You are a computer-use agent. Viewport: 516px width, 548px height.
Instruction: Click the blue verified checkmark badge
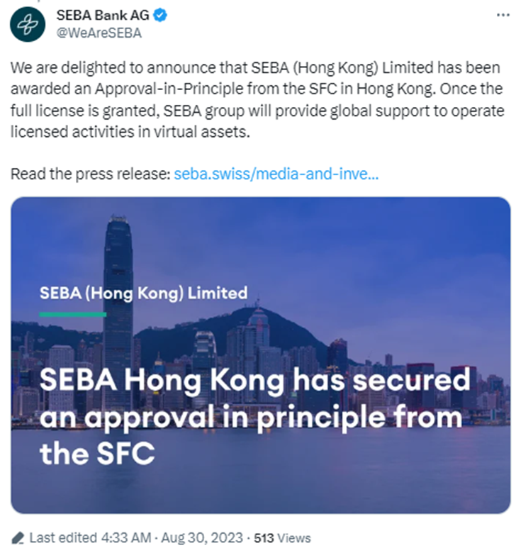161,16
